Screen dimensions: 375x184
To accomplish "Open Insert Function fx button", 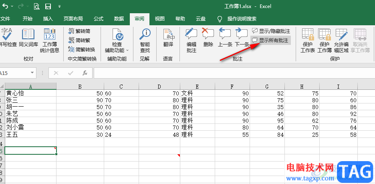I will [x=85, y=73].
